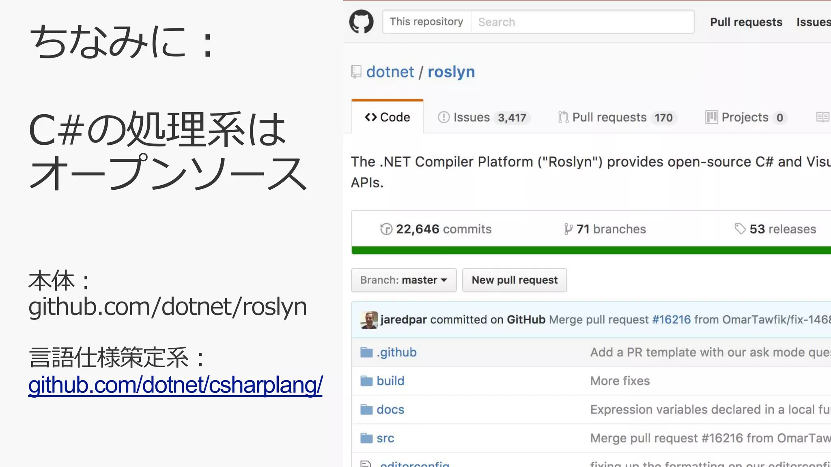Open Pull requests in the top navigation
Viewport: 831px width, 467px height.
point(746,22)
